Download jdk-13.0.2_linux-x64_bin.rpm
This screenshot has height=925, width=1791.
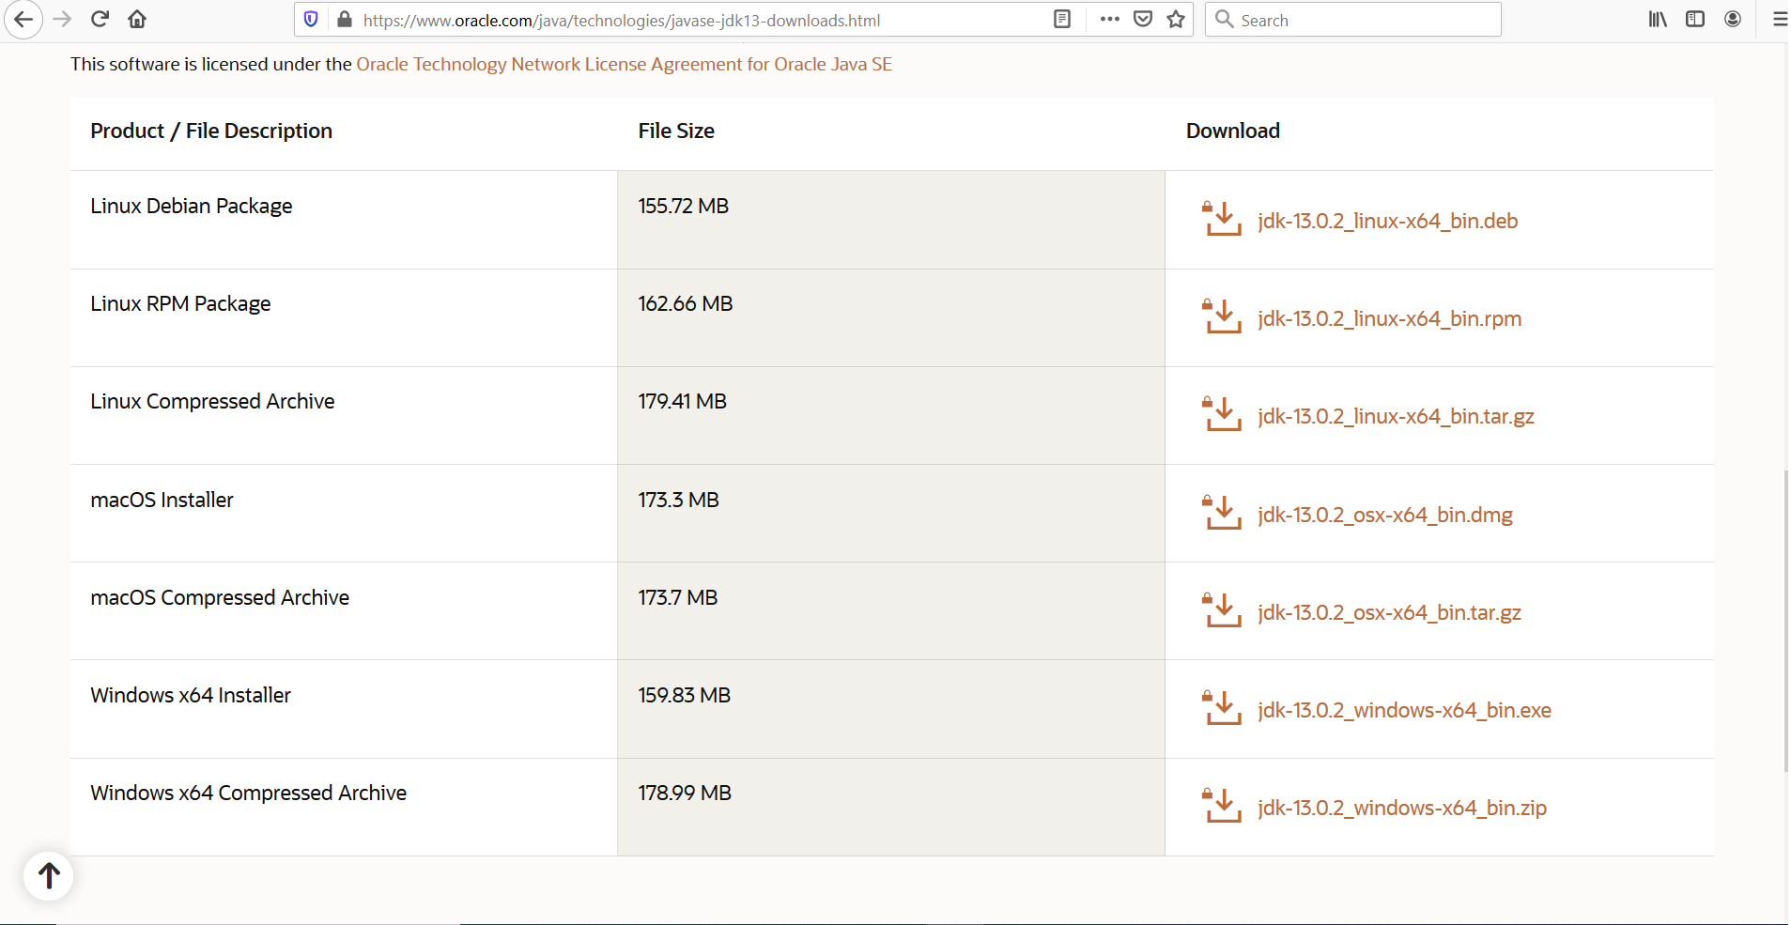(x=1389, y=318)
